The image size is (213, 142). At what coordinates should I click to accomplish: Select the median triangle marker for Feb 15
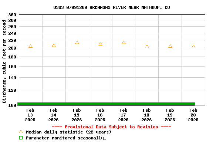pos(77,43)
